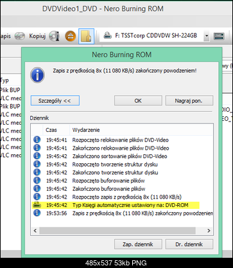Click the orange eject disc icon
Viewport: 233px width, 268px height.
(70, 36)
